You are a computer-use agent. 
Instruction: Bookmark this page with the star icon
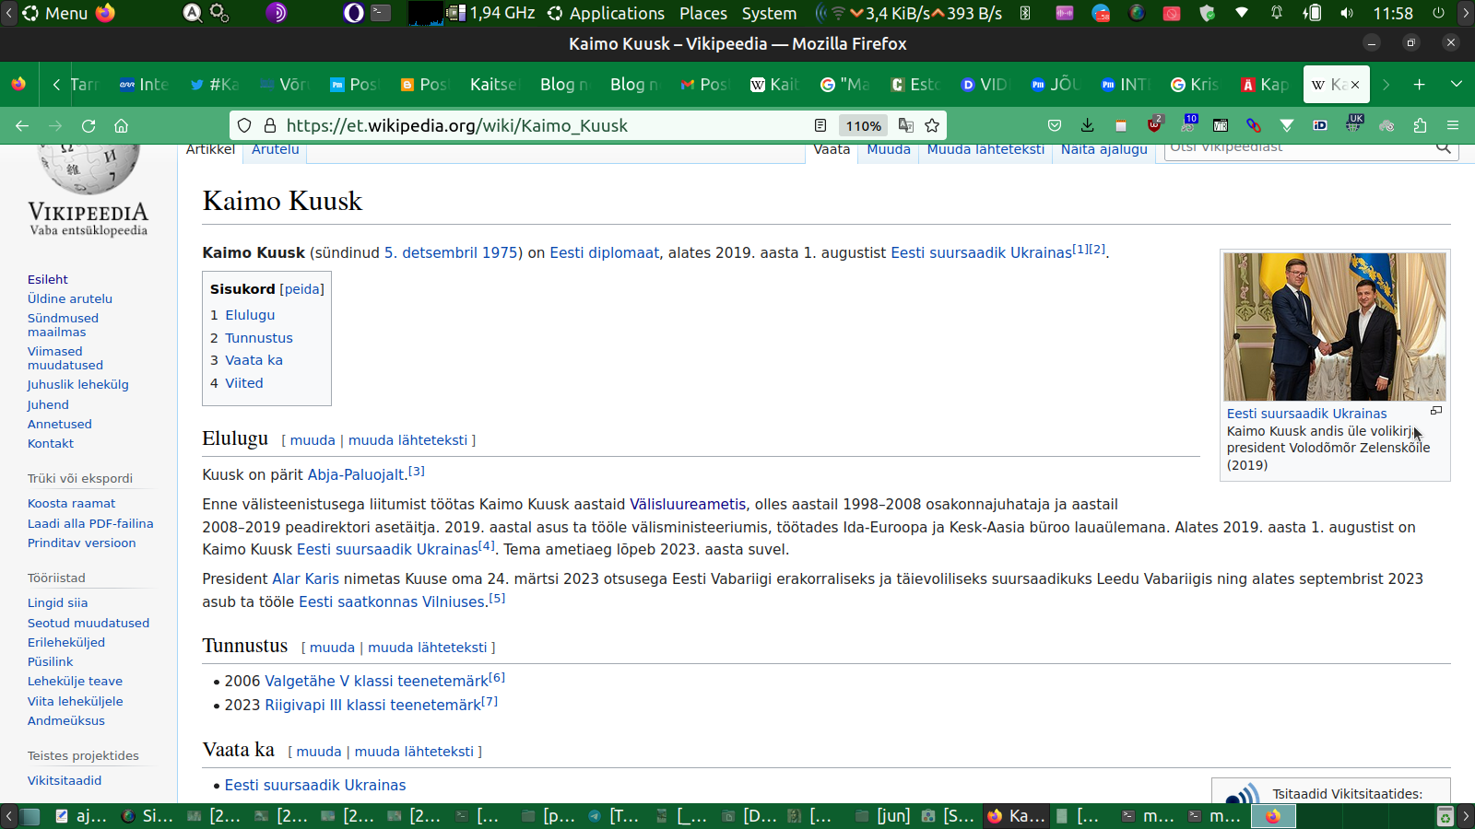932,125
